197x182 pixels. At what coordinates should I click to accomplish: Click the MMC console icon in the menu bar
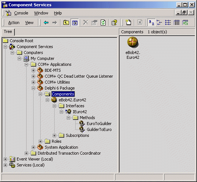click(x=8, y=13)
